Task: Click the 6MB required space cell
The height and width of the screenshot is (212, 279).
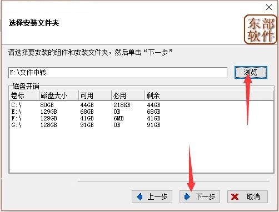Action: tap(118, 118)
